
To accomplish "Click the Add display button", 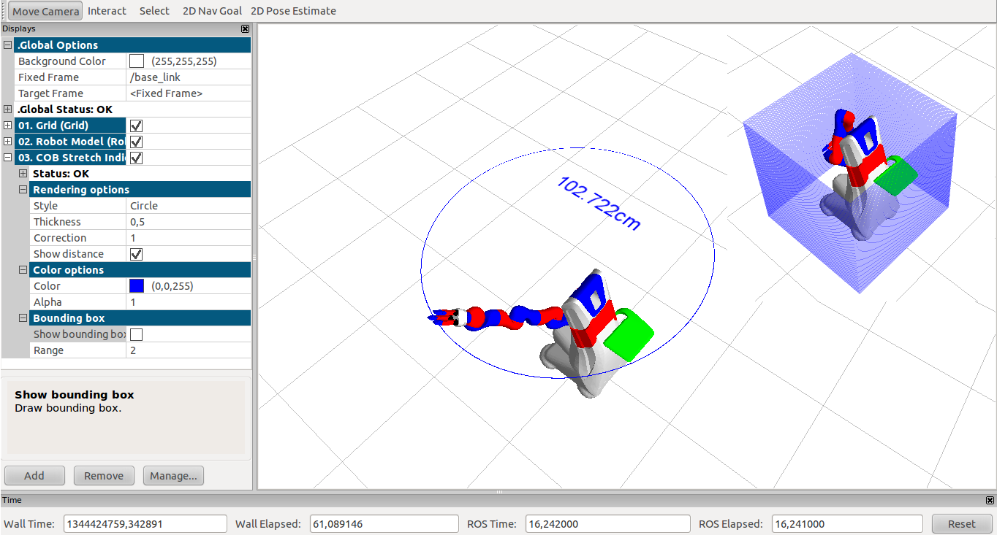I will coord(34,476).
